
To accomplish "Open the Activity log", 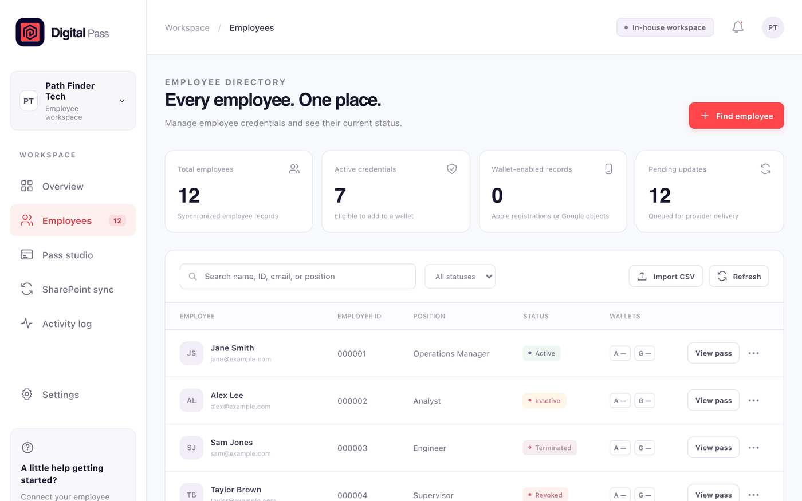I will click(73, 324).
